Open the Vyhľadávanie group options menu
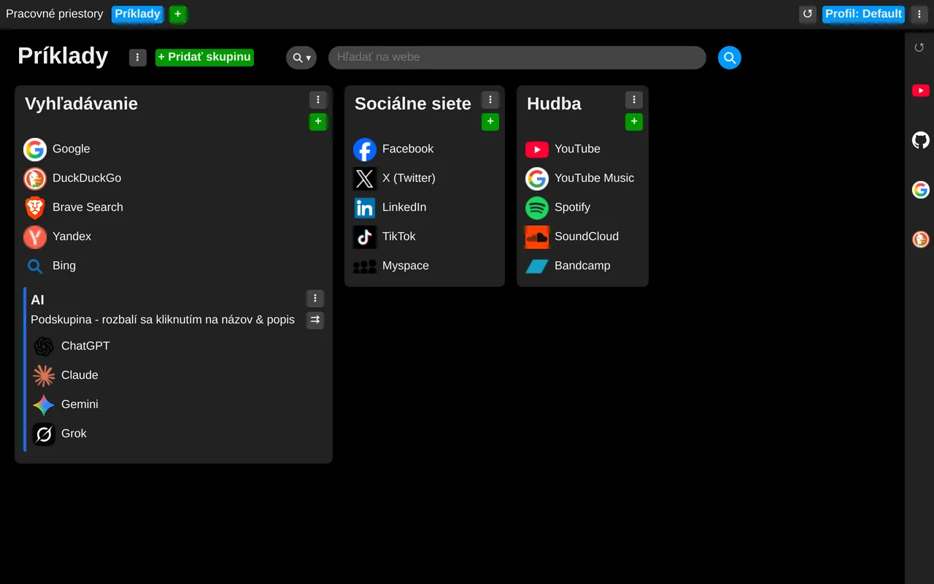This screenshot has width=934, height=584. 318,100
